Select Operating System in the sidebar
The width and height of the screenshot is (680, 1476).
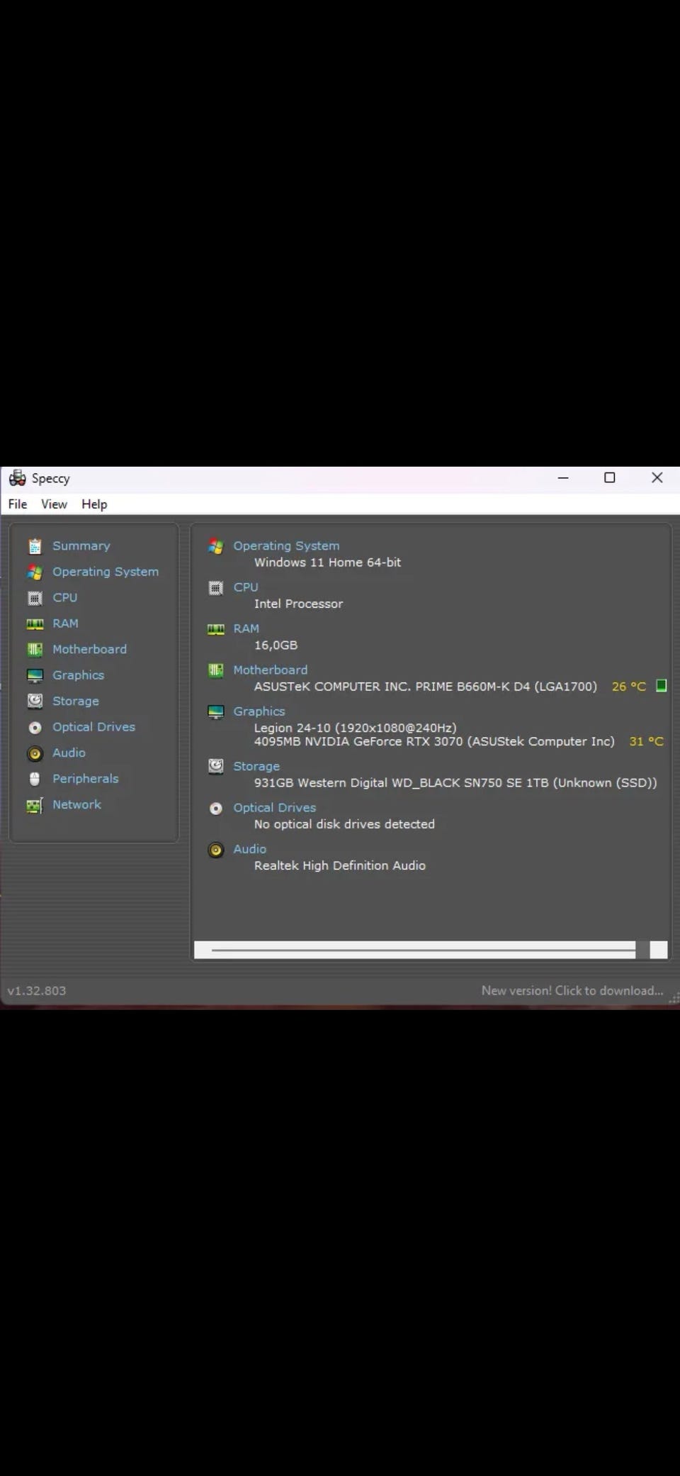(106, 572)
